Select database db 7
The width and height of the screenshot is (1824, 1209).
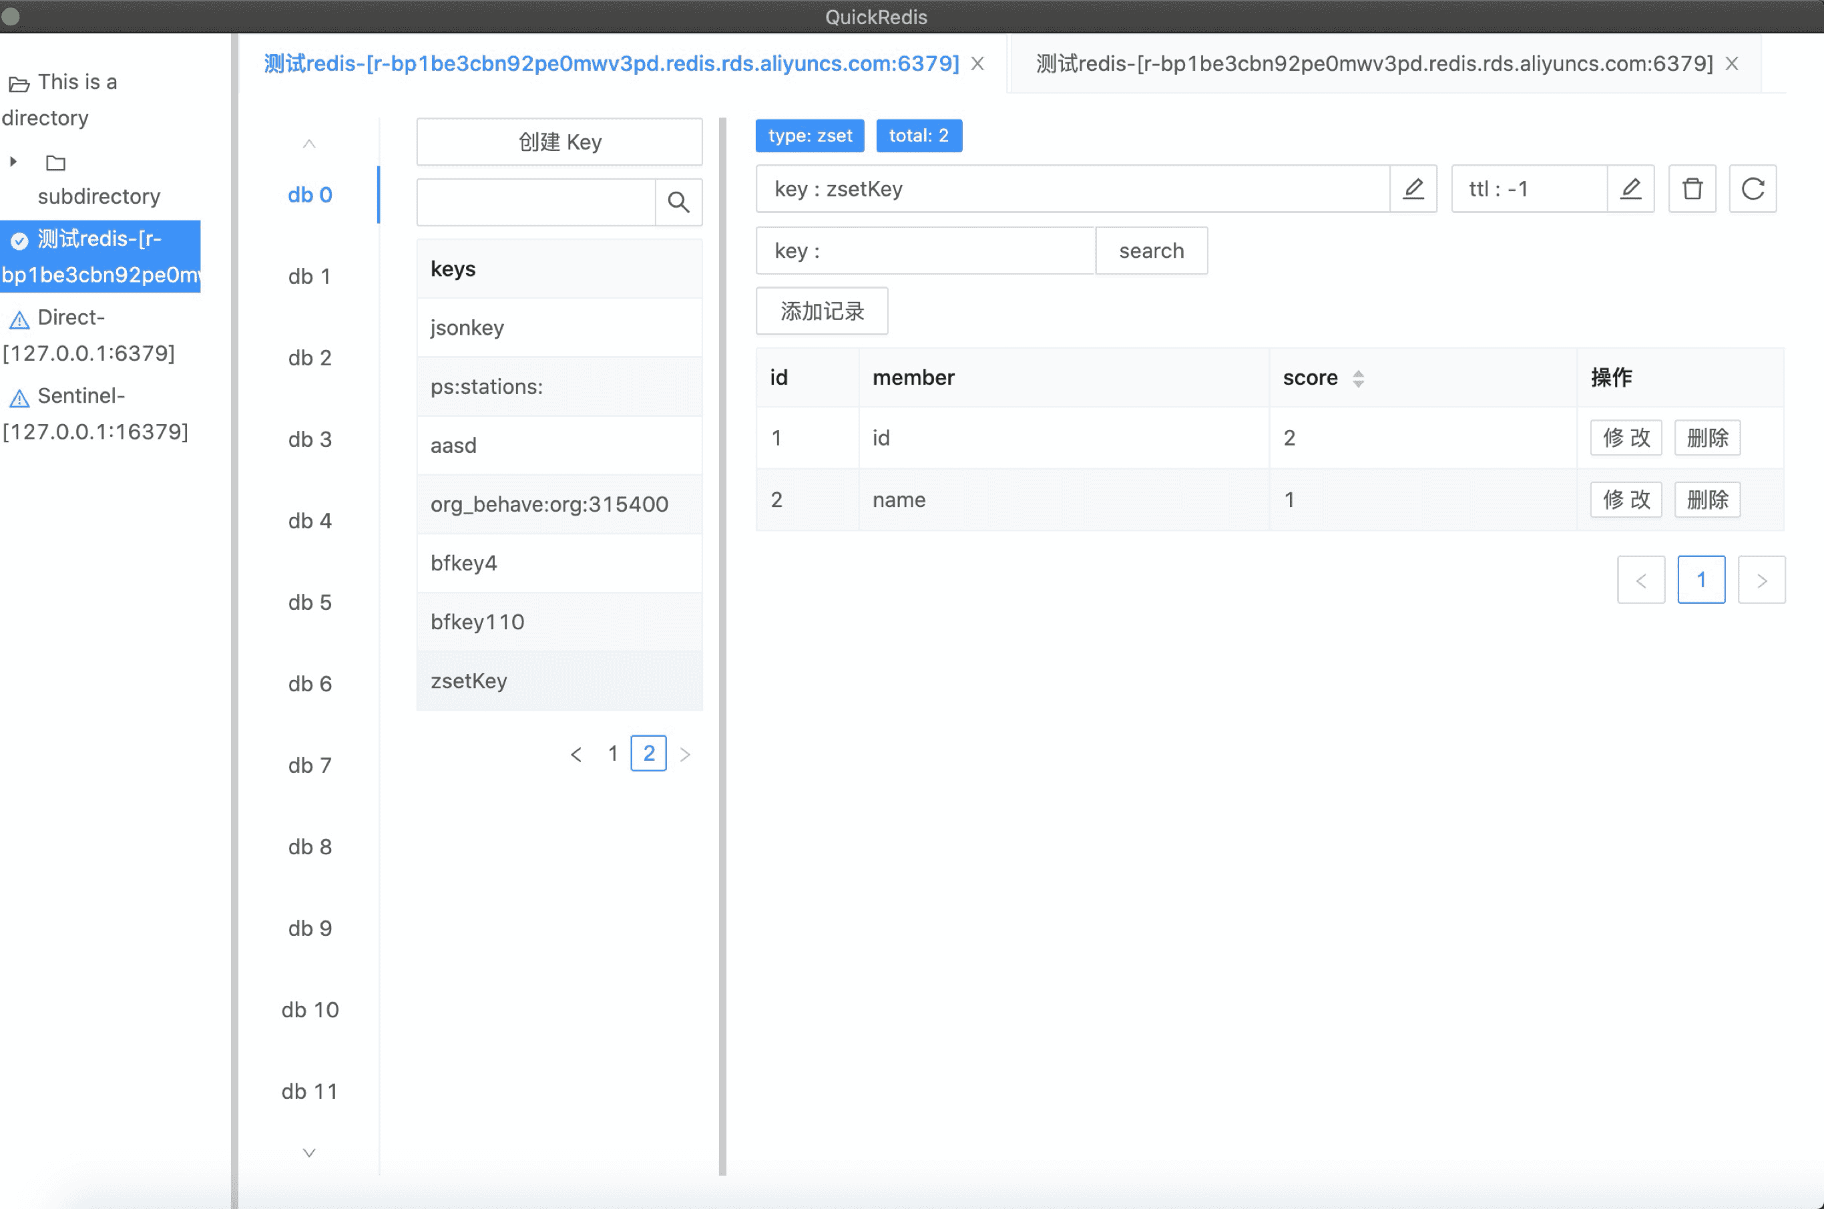[x=310, y=765]
